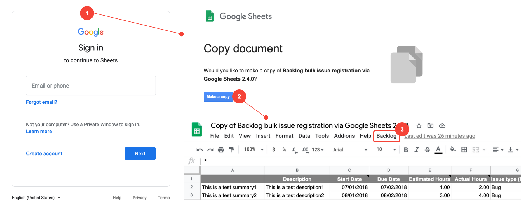Click the Forgot email? link
The height and width of the screenshot is (216, 521).
pyautogui.click(x=41, y=102)
